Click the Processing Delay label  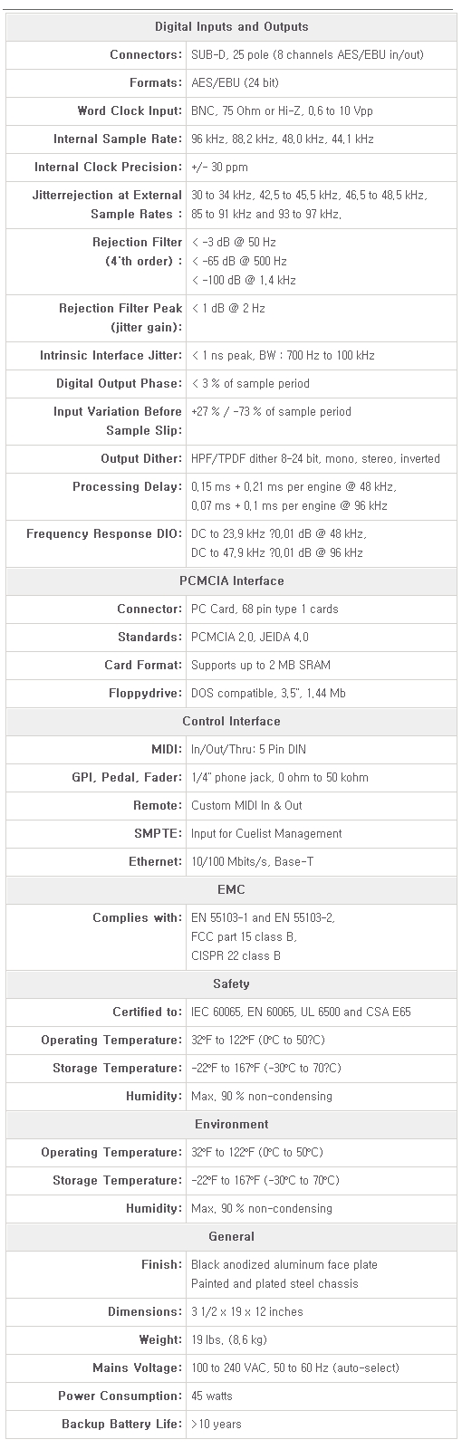pos(127,487)
